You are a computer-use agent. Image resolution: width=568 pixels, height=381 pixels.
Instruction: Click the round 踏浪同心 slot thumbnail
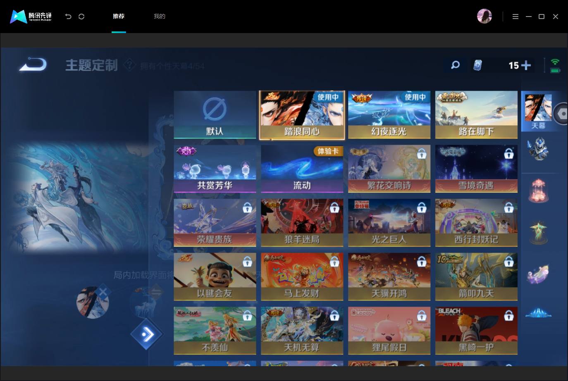click(x=93, y=302)
